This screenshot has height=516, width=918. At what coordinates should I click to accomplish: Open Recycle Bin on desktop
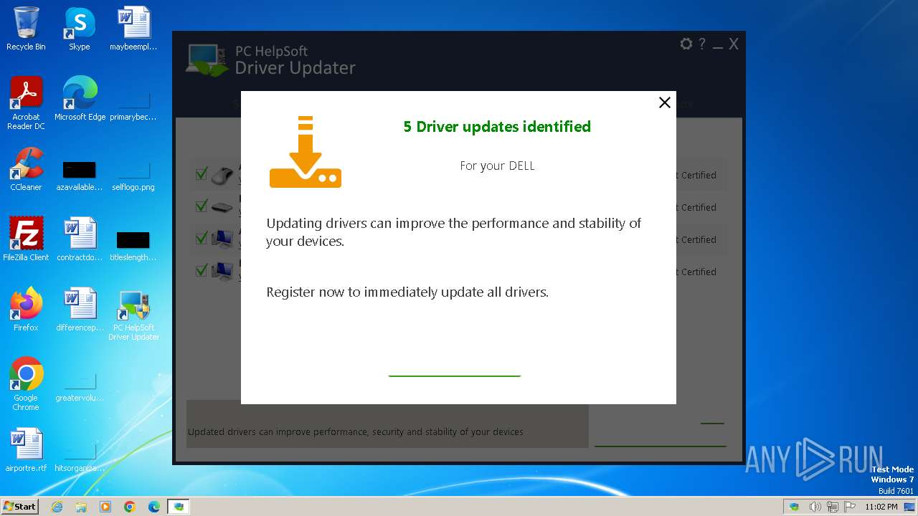[x=26, y=29]
